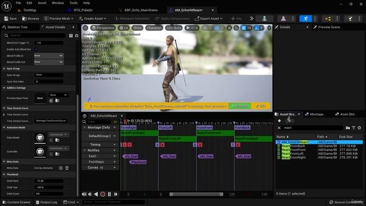
Task: Open the Content Drawer
Action: click(17, 202)
